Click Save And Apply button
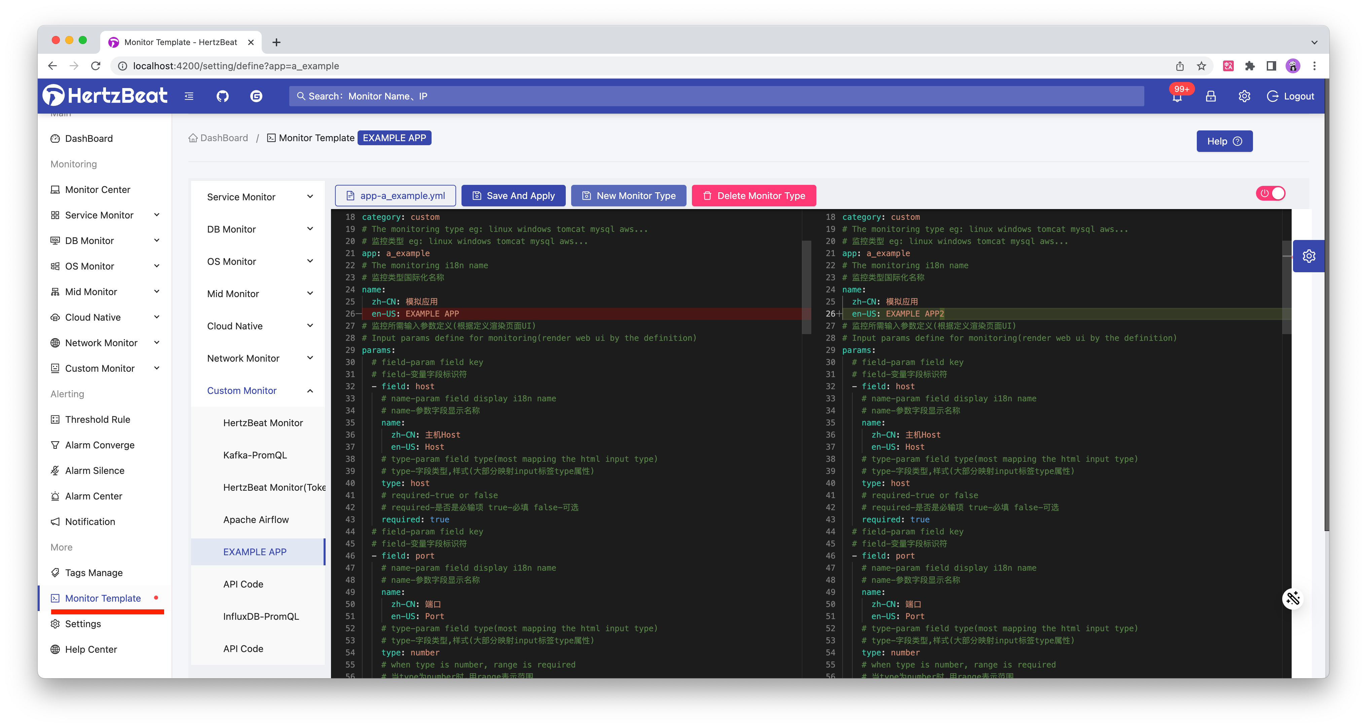The width and height of the screenshot is (1367, 728). click(x=513, y=196)
